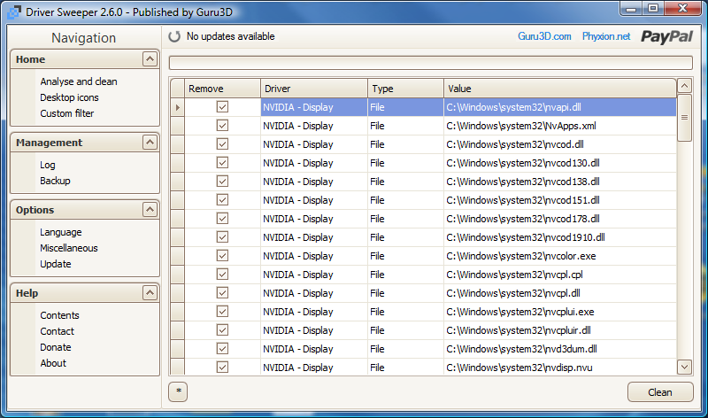
Task: Open the Backup page
Action: point(55,181)
